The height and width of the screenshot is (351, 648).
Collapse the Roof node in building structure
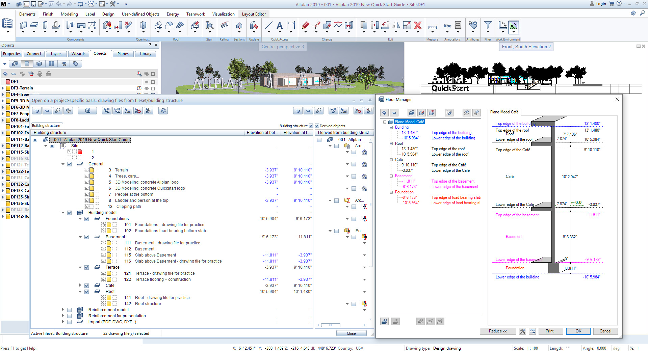point(80,292)
